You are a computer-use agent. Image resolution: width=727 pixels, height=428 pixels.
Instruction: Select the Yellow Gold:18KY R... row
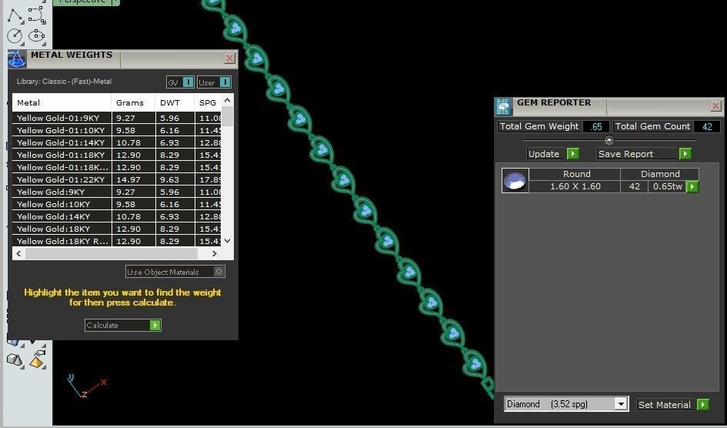click(117, 241)
